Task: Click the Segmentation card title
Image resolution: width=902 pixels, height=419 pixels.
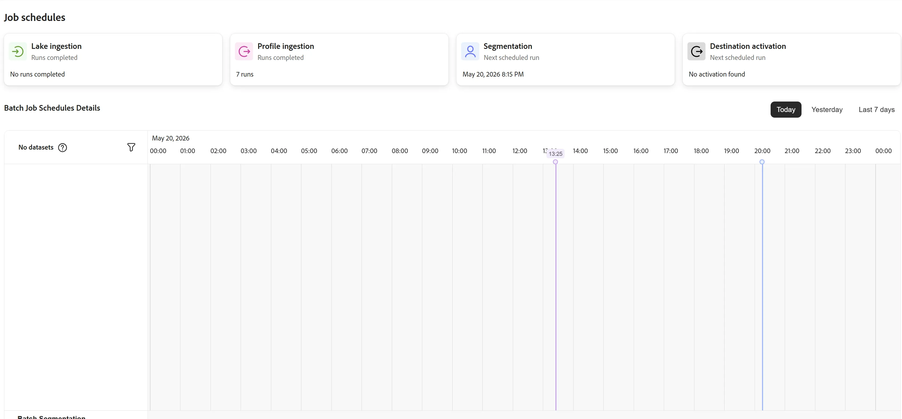Action: pyautogui.click(x=507, y=46)
